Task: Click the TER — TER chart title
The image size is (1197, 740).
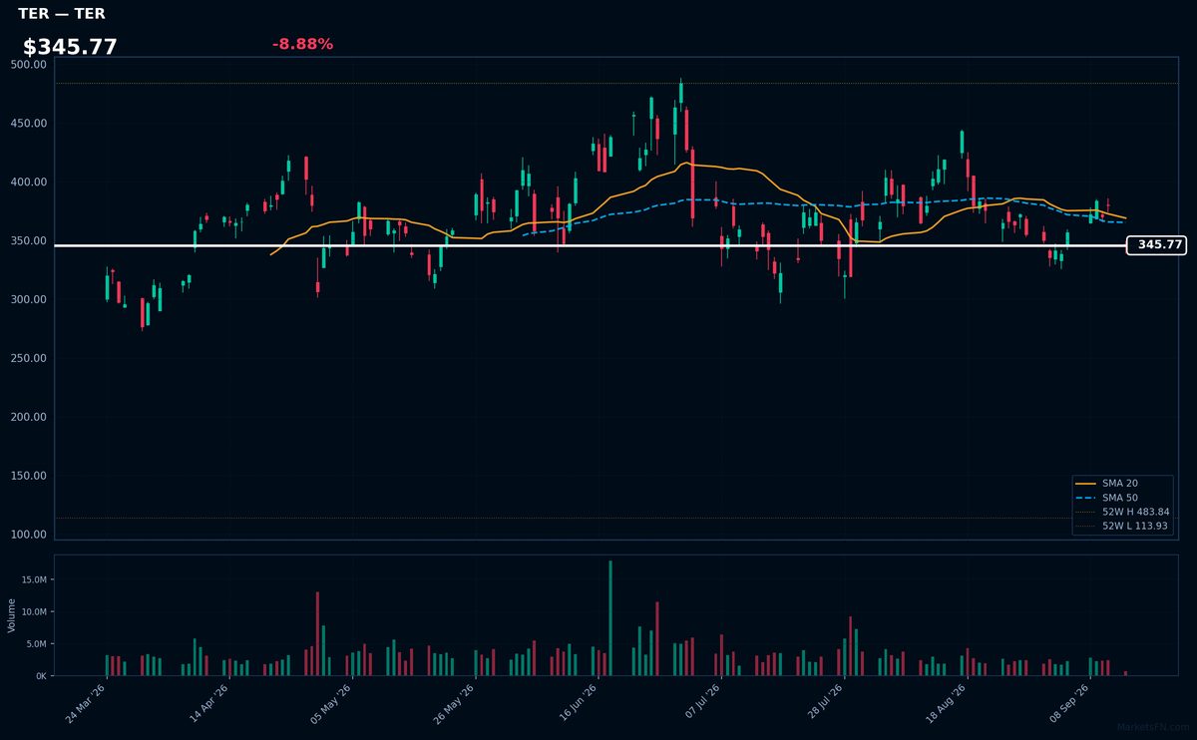Action: click(61, 14)
